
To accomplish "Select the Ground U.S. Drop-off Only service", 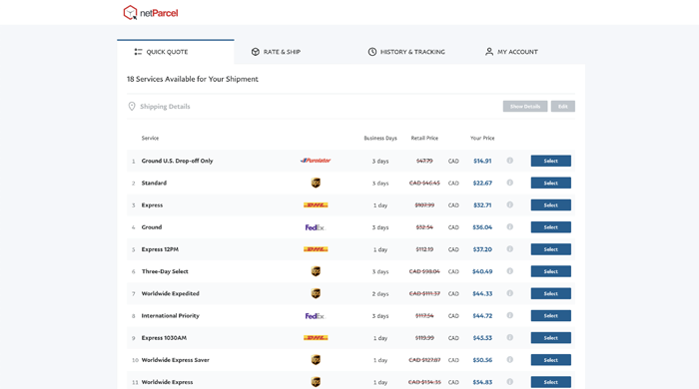I will 550,162.
